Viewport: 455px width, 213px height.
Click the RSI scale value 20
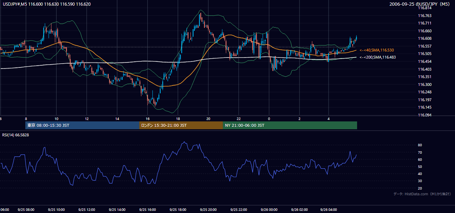(x=420, y=188)
